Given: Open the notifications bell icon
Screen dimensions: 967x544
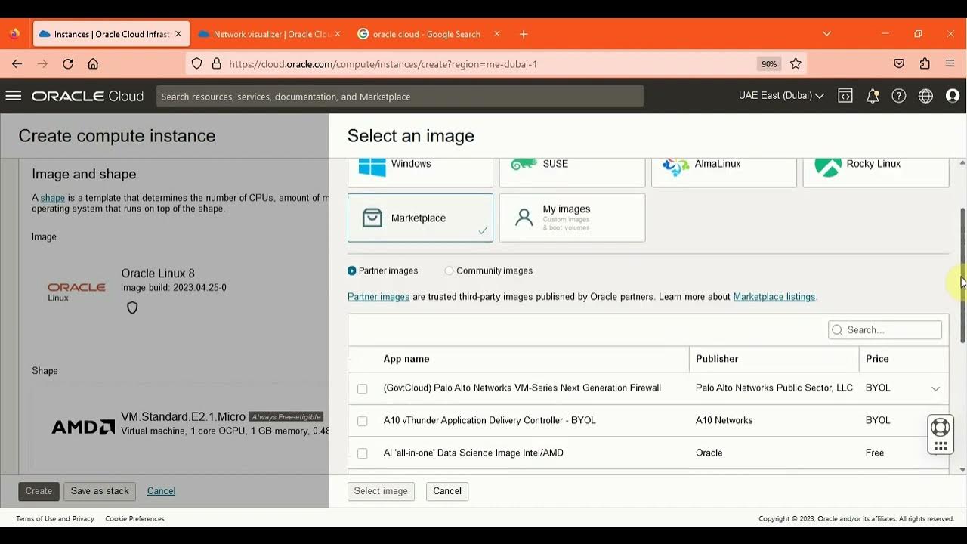Looking at the screenshot, I should pyautogui.click(x=873, y=96).
